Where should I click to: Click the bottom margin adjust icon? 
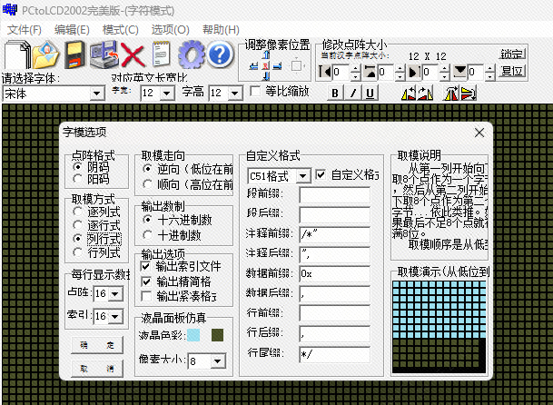tap(459, 72)
